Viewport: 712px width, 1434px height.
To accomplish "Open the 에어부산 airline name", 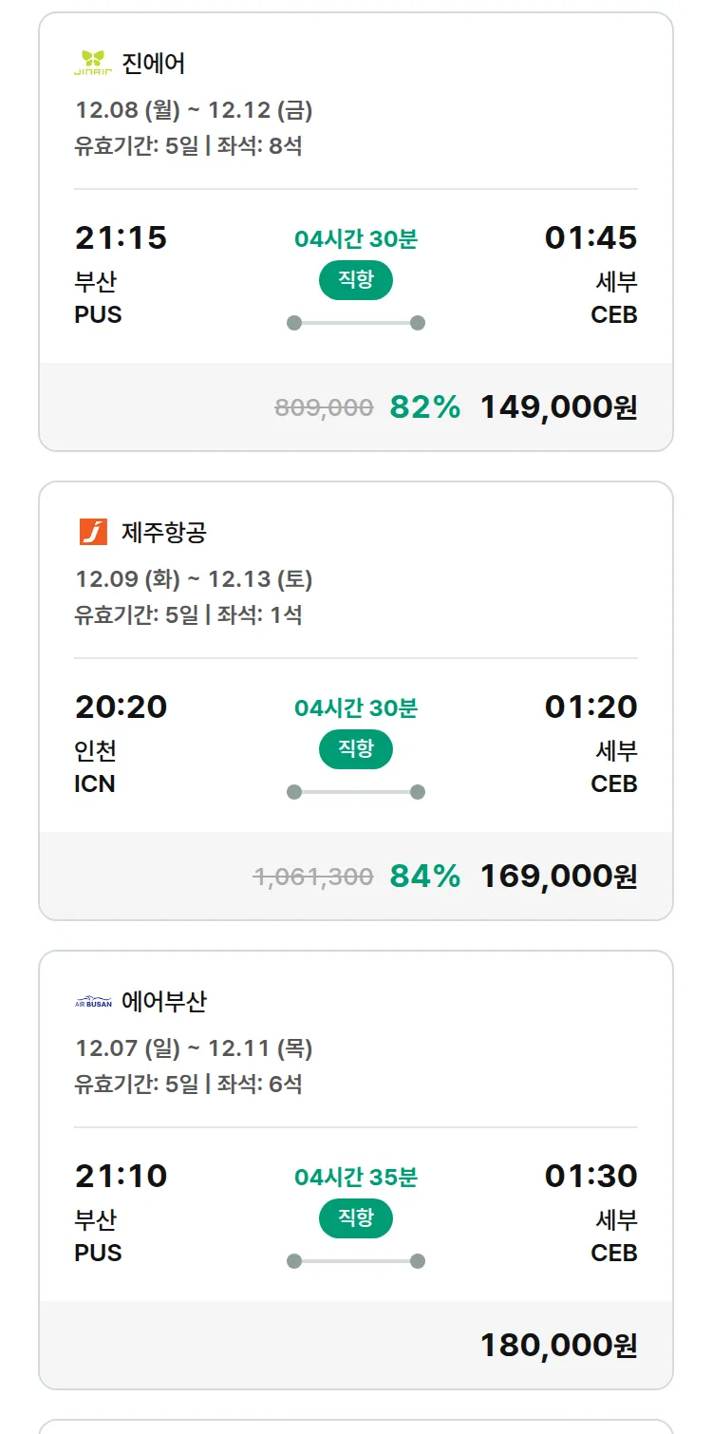I will pos(164,1002).
